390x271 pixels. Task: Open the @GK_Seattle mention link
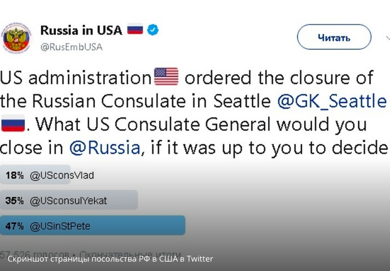(x=332, y=101)
